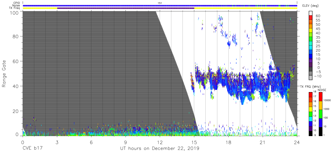Viewport: 334px width, 154px height.
Task: Click the purple segment of the TX Freq strip
Action: [126, 8]
